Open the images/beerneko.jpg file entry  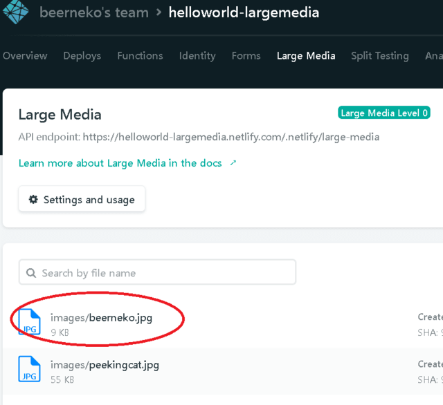101,318
